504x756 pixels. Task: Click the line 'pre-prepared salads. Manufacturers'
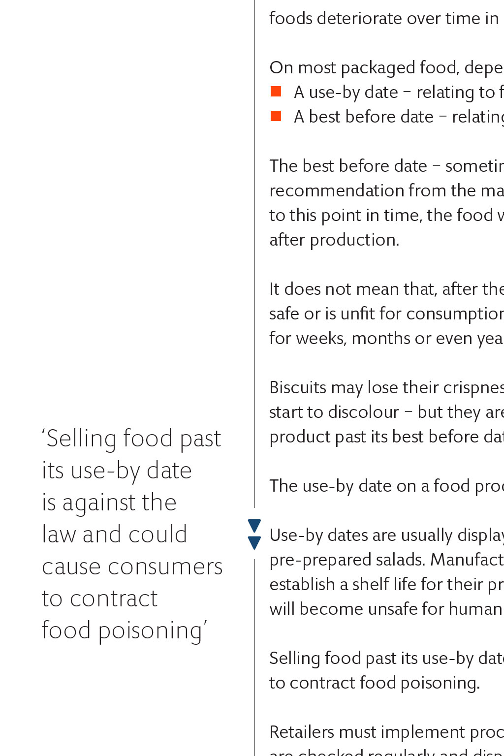(387, 560)
